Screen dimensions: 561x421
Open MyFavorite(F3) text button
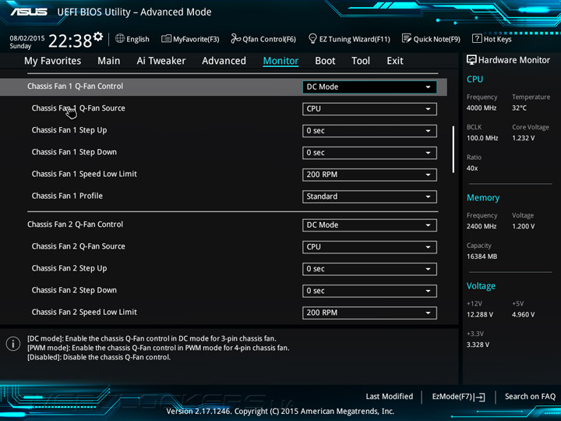pyautogui.click(x=196, y=39)
